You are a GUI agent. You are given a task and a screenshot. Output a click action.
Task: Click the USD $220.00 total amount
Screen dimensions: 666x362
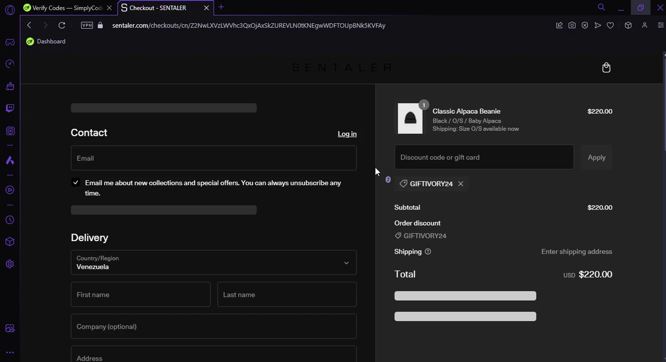[587, 274]
